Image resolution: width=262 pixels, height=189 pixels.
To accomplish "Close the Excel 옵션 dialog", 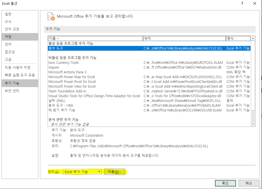I will click(255, 4).
